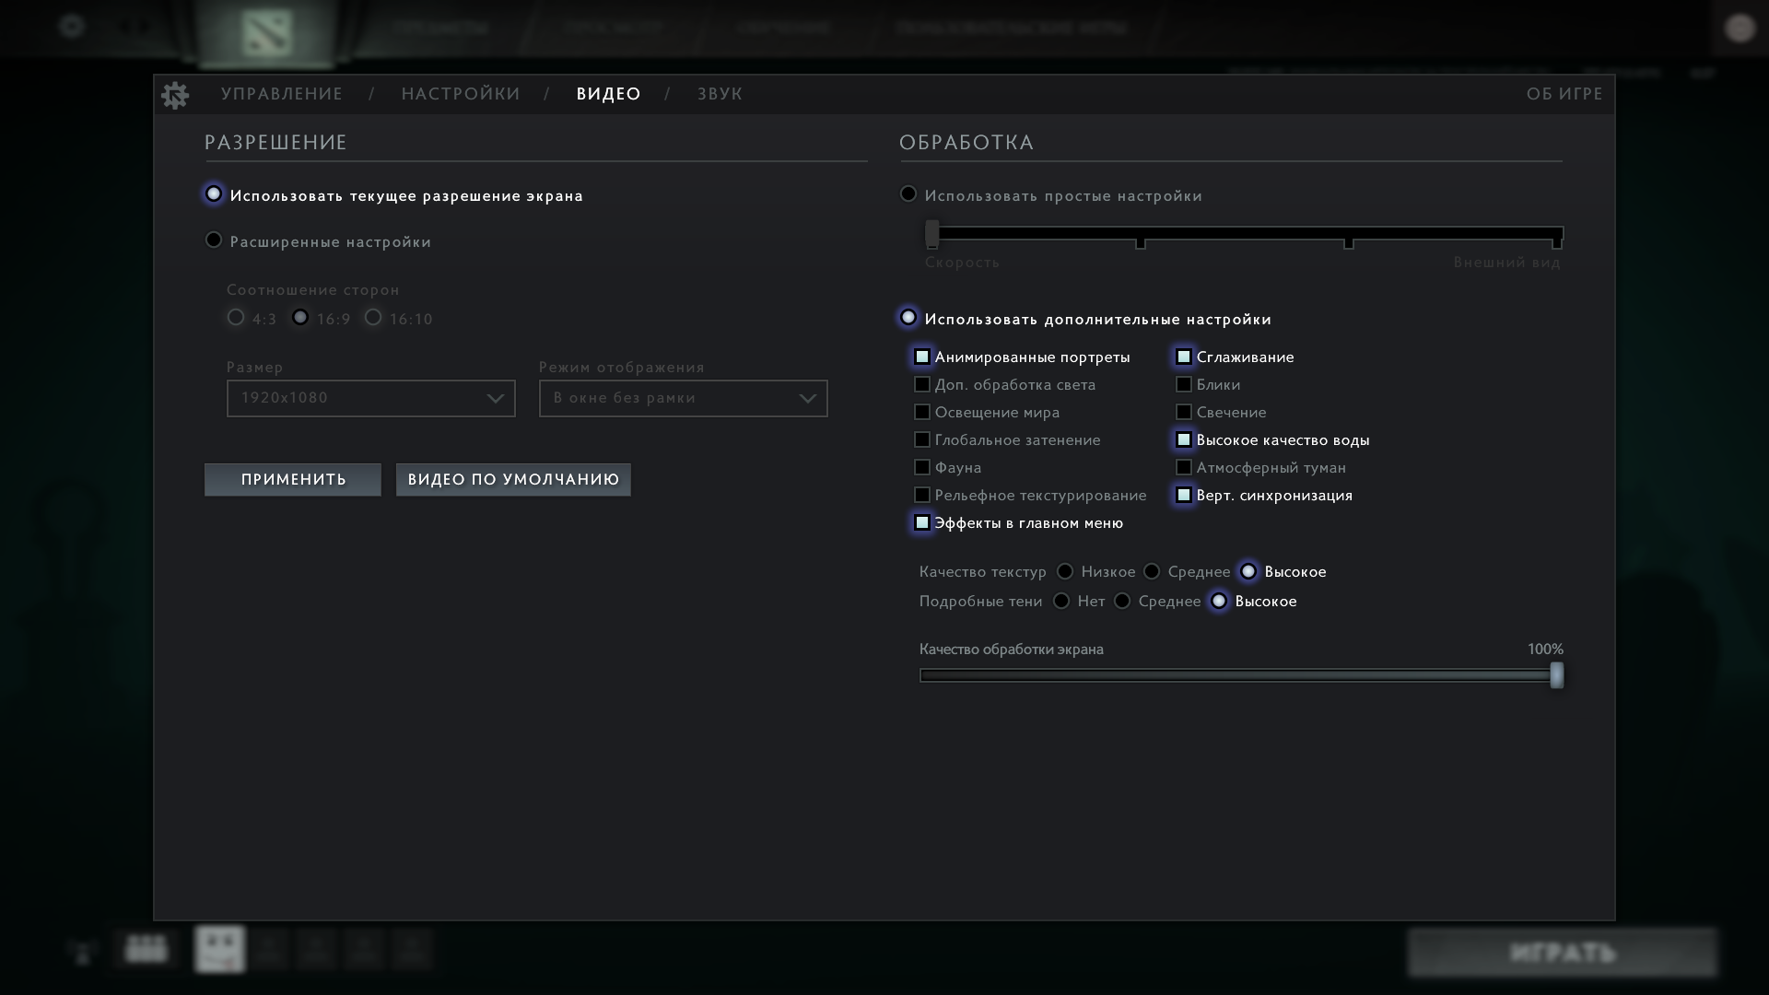Set Подробные тени to Нет

(1061, 602)
